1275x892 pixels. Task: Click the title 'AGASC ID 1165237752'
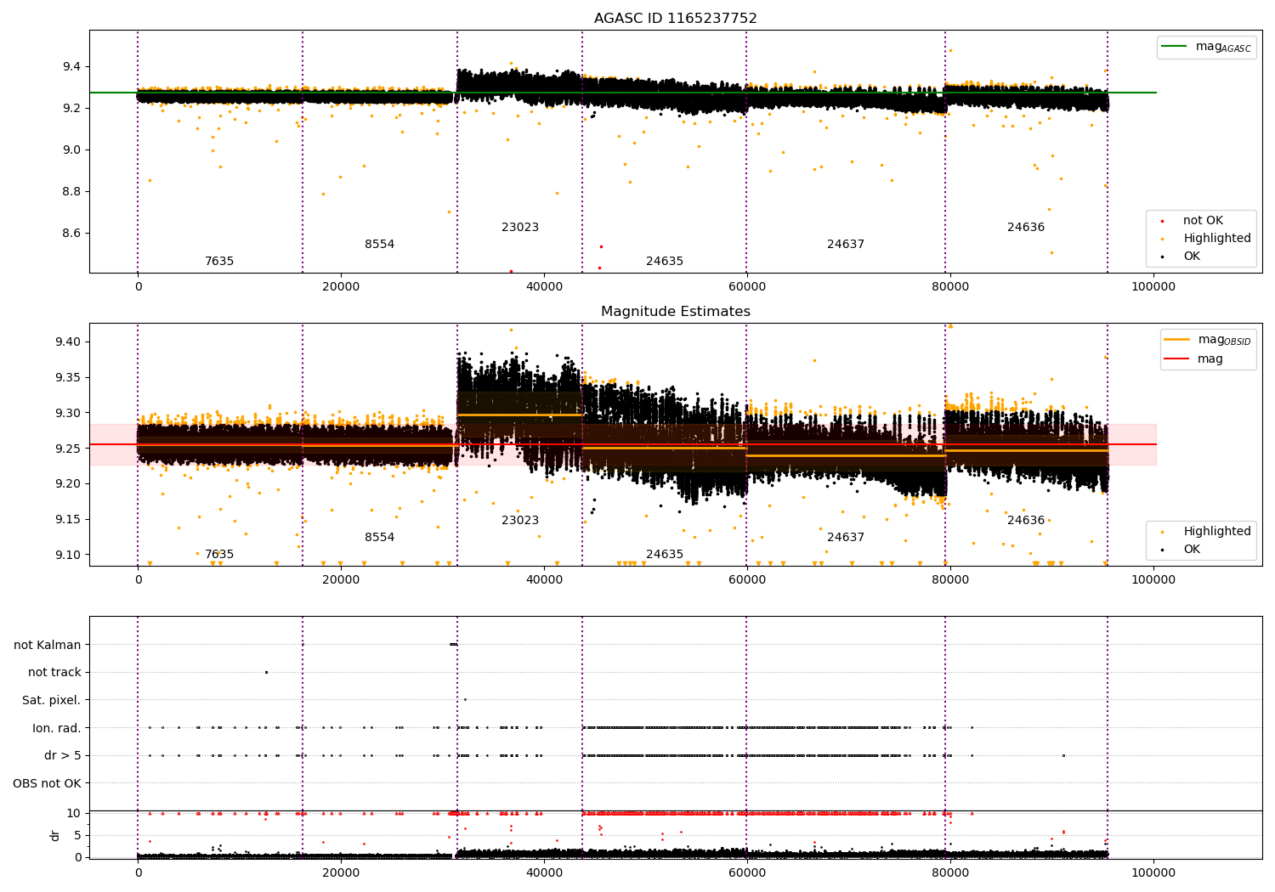pos(675,19)
